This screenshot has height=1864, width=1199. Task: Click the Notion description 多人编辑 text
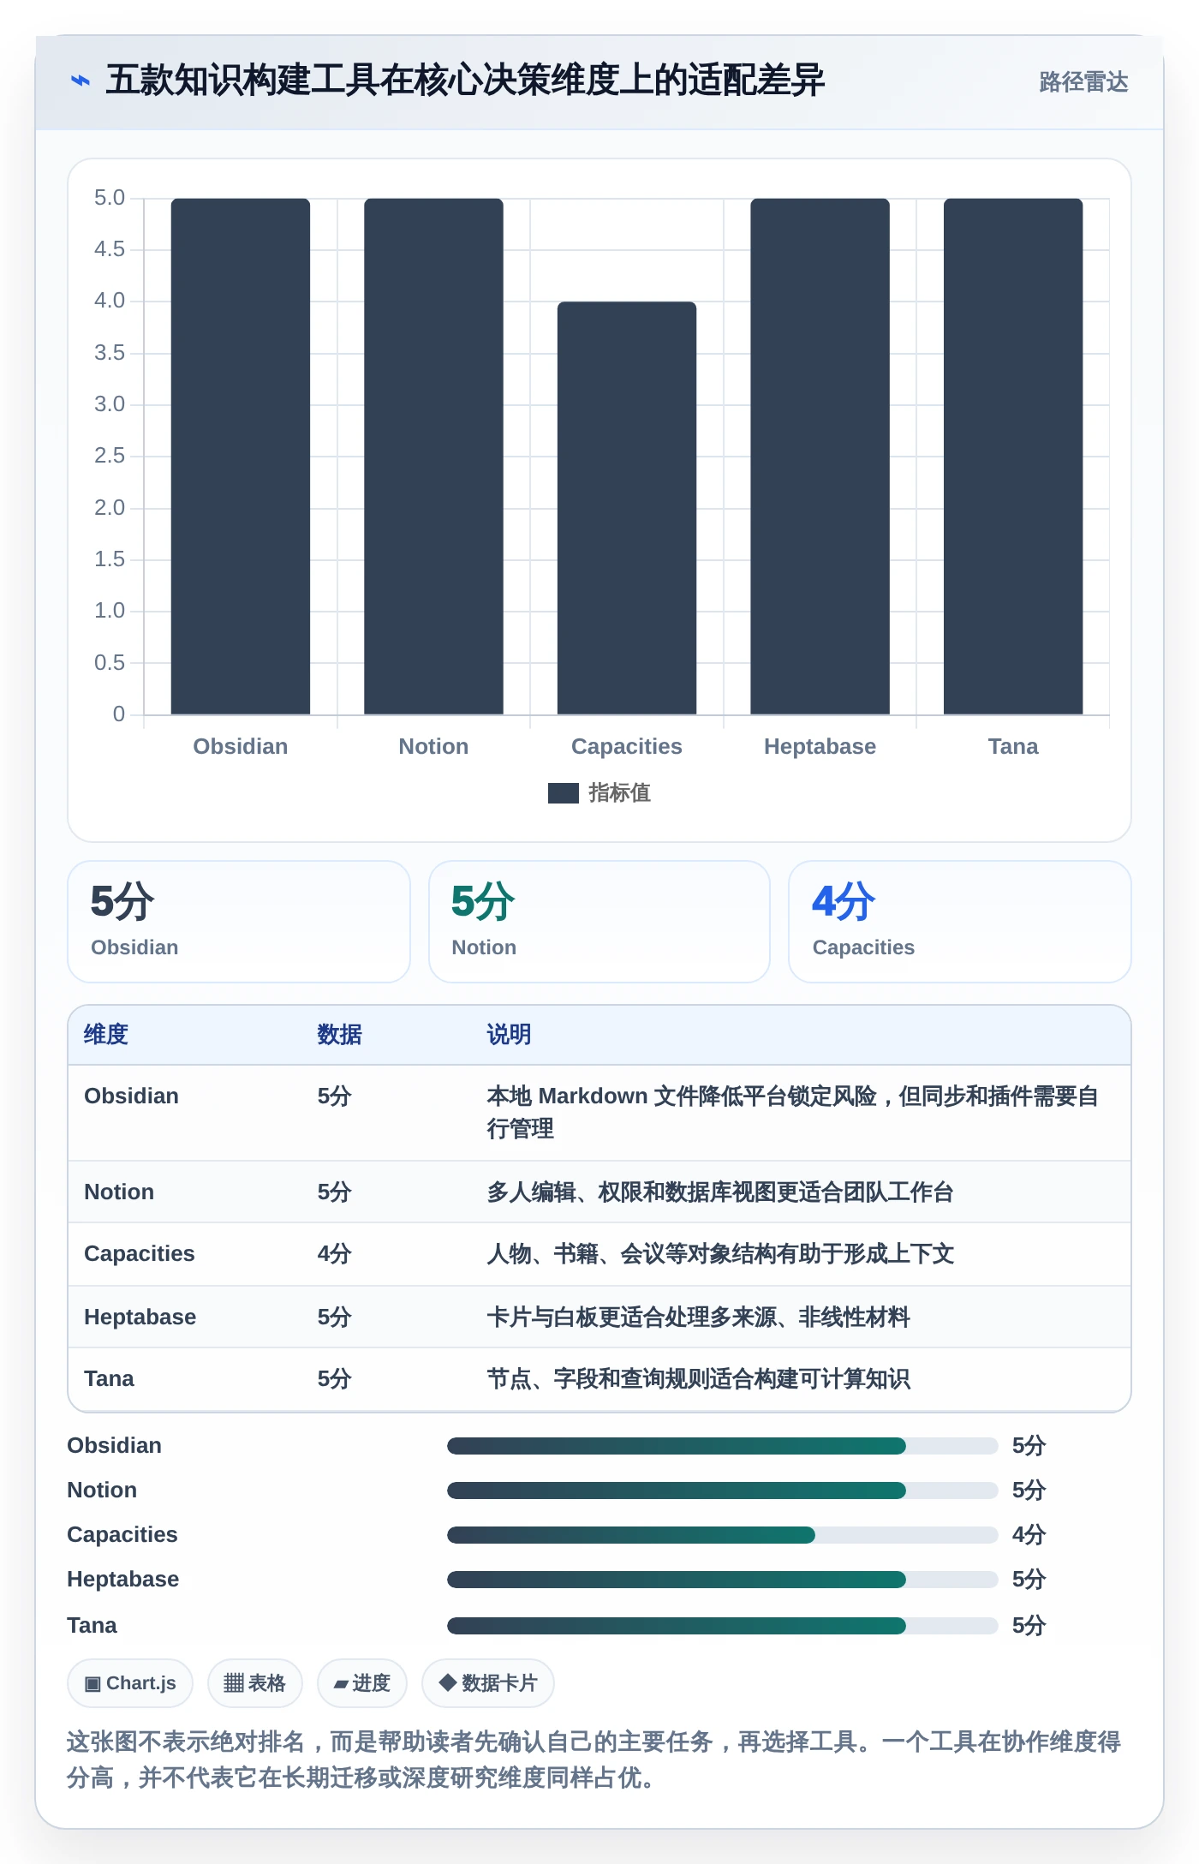tap(720, 1192)
